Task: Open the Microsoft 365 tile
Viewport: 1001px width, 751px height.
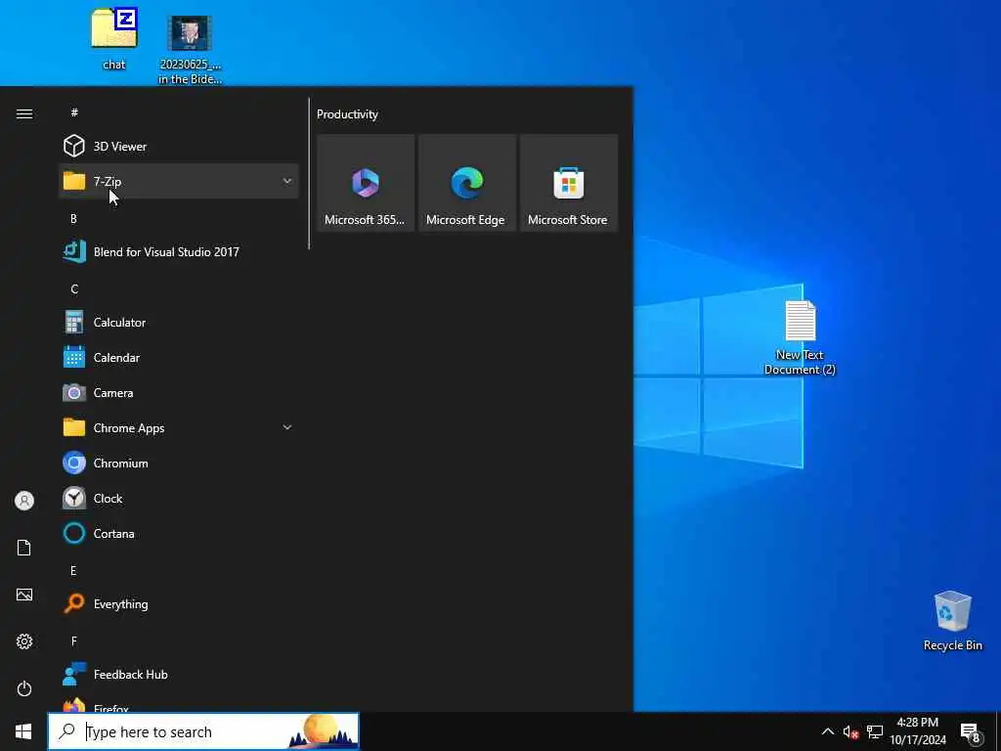Action: pos(366,183)
